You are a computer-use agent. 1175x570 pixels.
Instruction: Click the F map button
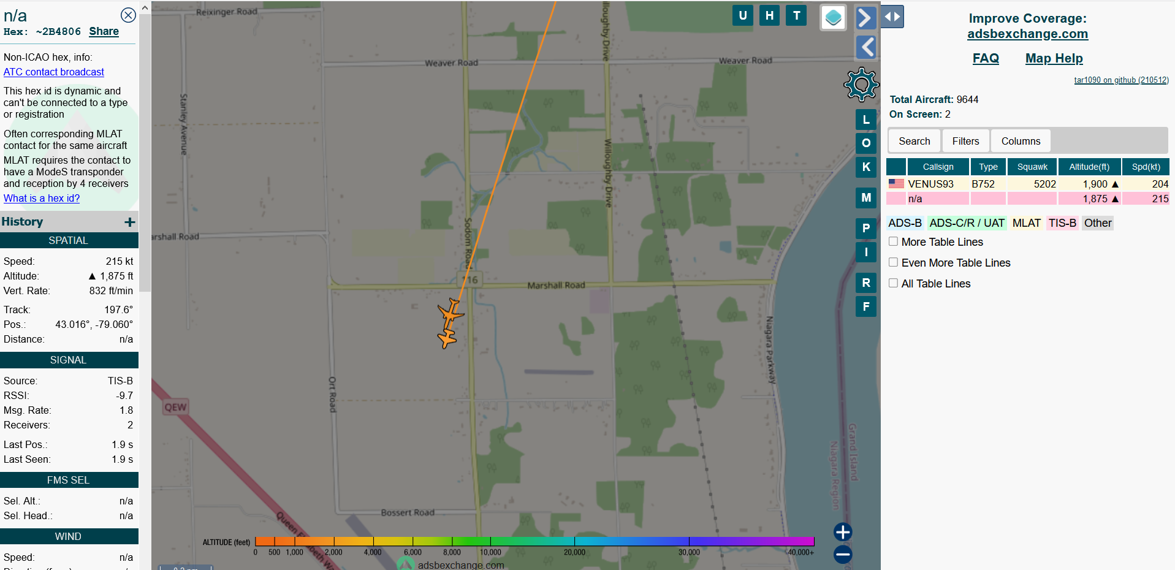865,306
